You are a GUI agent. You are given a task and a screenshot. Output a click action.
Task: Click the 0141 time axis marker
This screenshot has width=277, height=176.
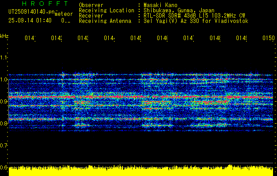click(x=30, y=38)
